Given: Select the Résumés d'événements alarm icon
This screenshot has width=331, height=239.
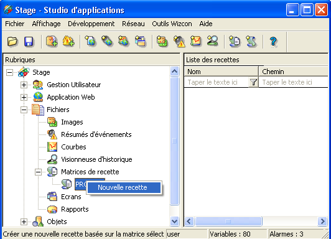Looking at the screenshot, I should tap(52, 134).
